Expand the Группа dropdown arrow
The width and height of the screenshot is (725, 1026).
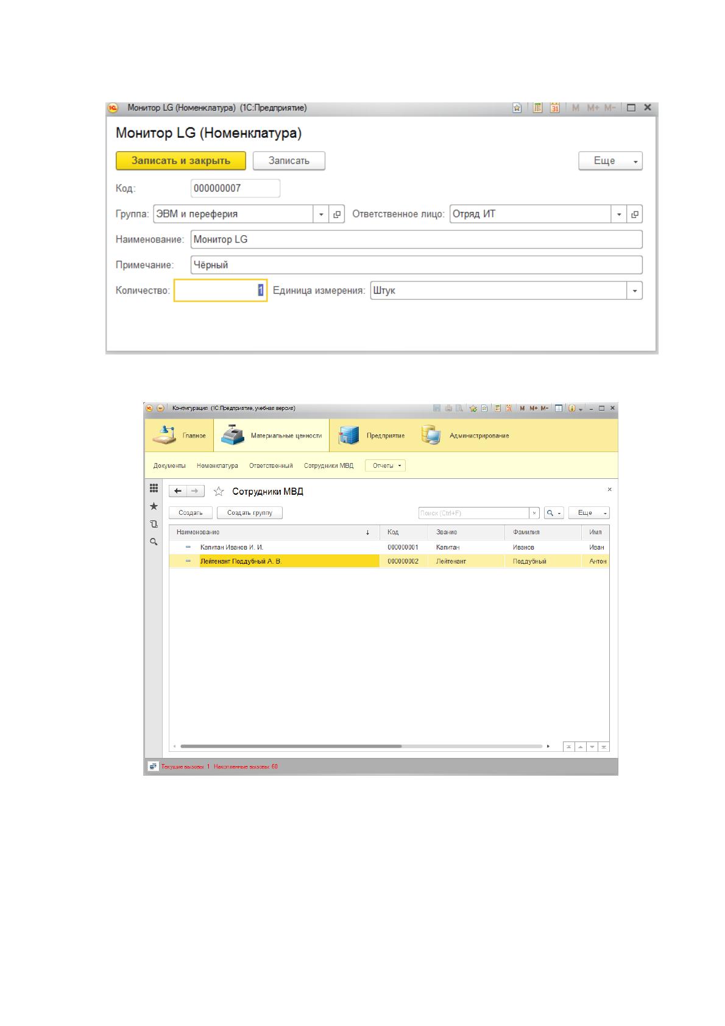(321, 214)
